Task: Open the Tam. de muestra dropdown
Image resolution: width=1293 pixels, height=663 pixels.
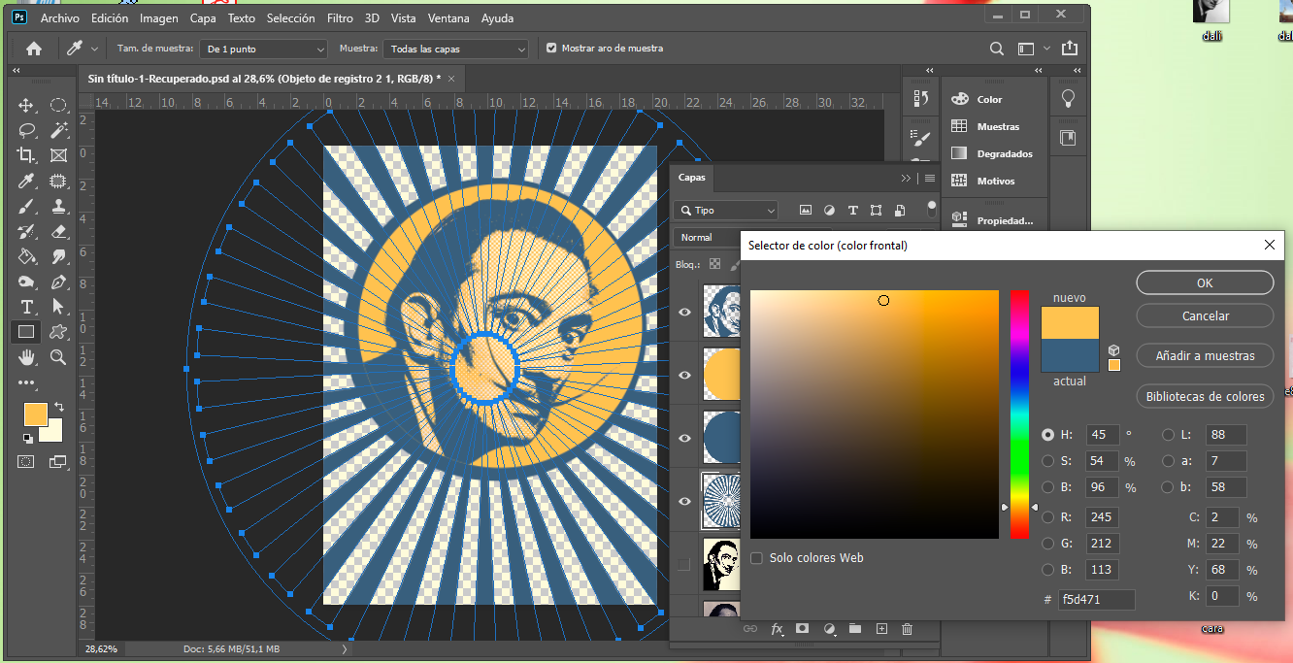Action: [x=263, y=48]
